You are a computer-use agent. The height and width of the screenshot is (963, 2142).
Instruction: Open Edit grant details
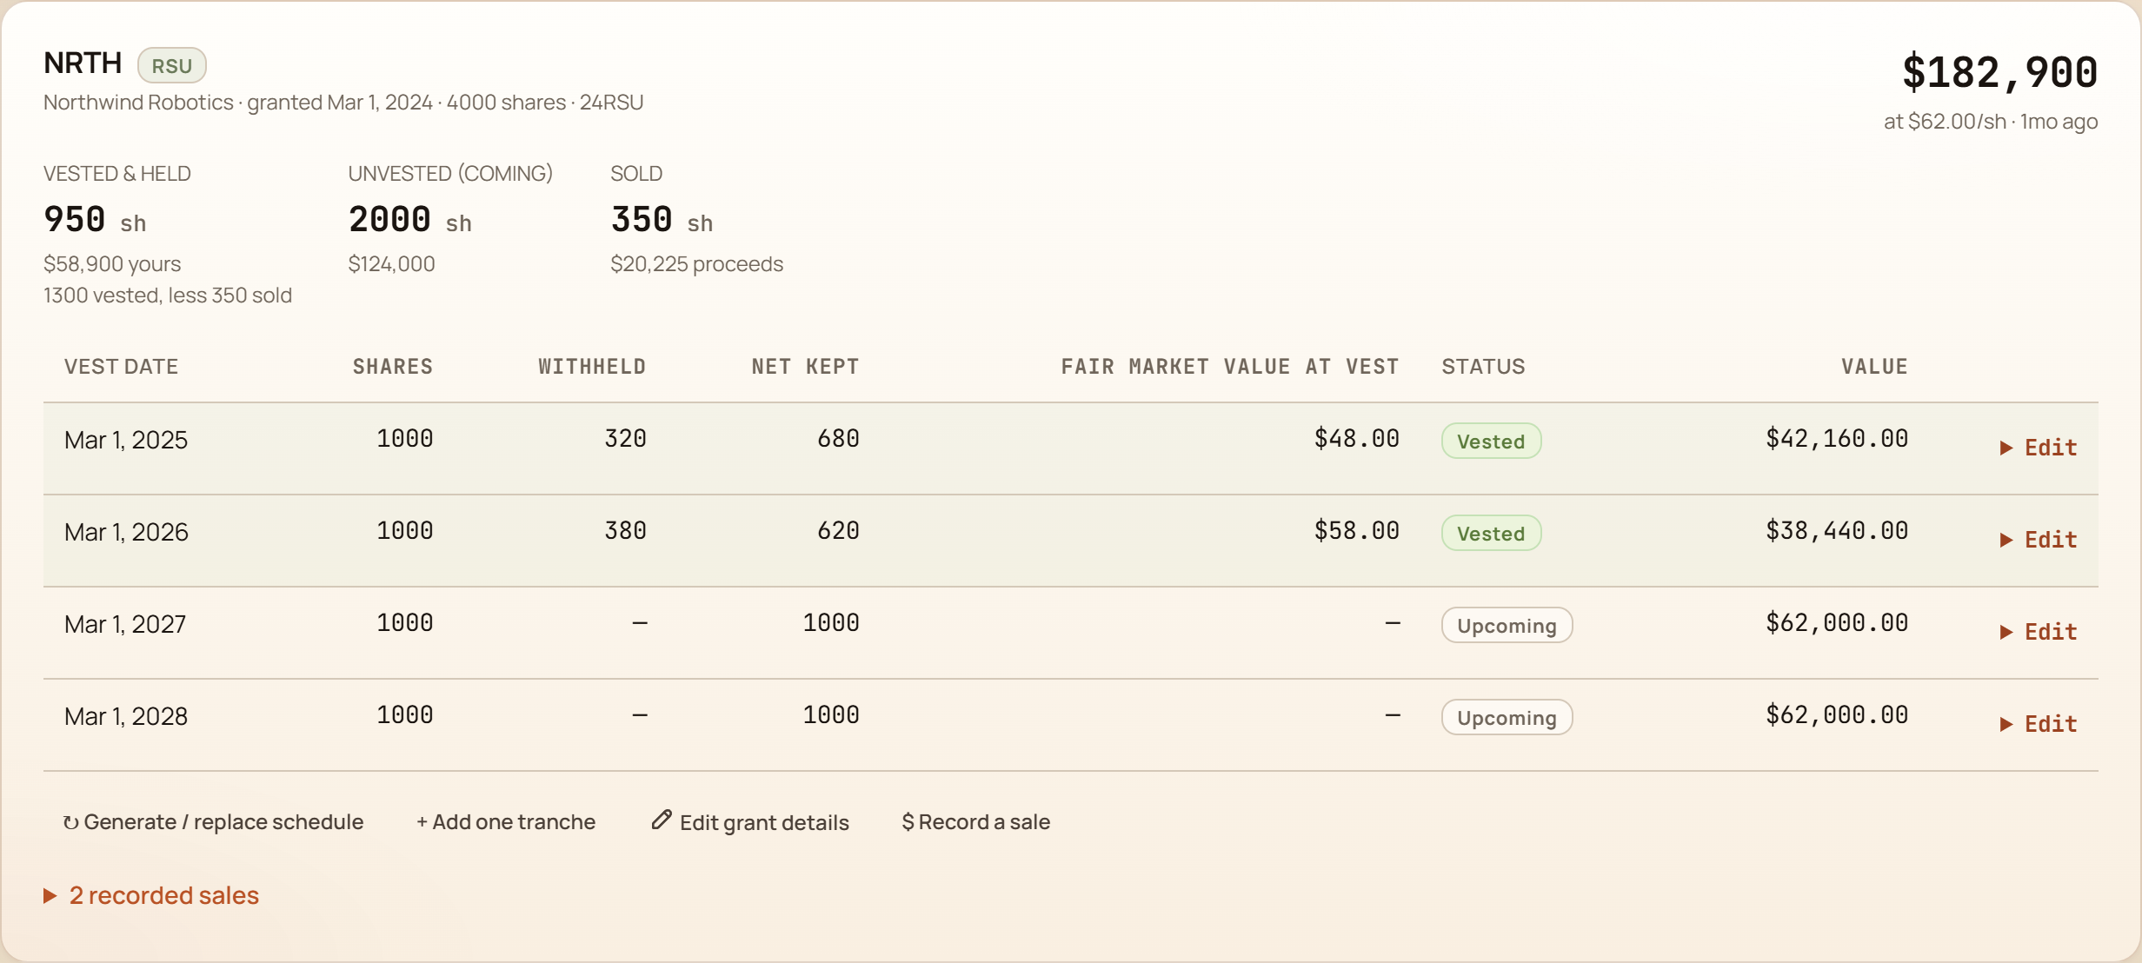coord(750,822)
